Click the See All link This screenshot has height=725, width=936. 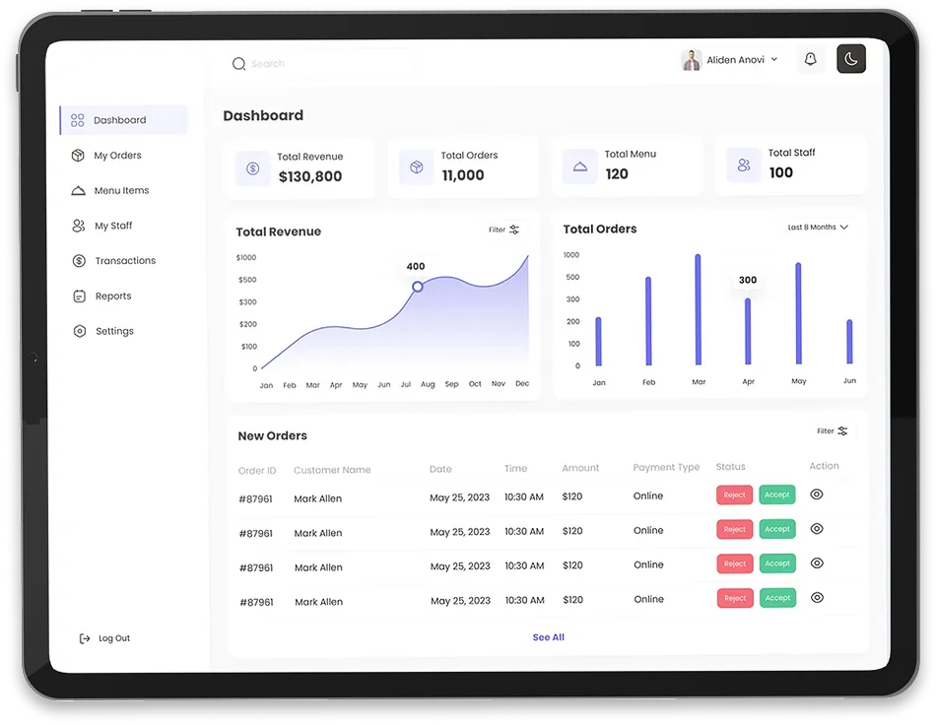click(548, 637)
